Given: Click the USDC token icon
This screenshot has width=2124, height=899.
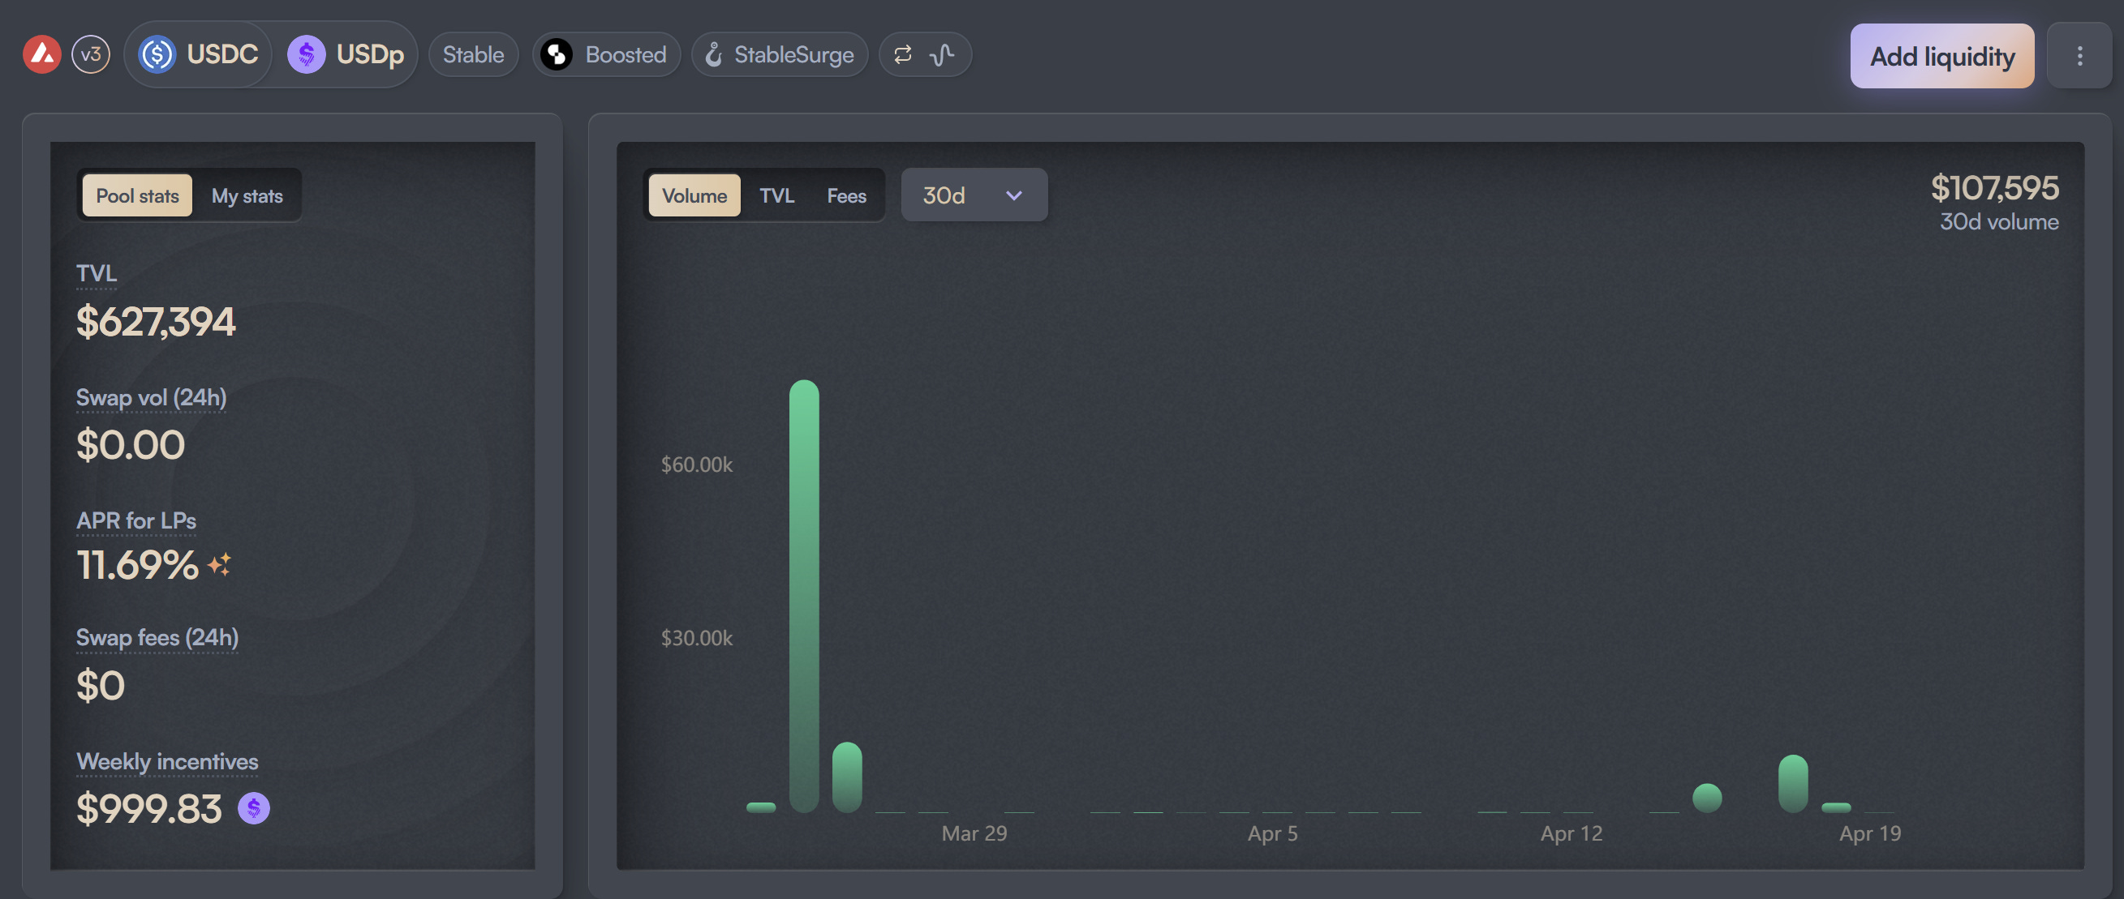Looking at the screenshot, I should pos(157,55).
